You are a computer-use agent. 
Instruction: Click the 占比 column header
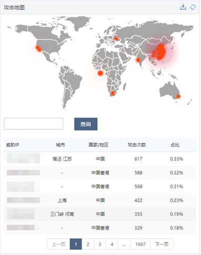click(175, 145)
